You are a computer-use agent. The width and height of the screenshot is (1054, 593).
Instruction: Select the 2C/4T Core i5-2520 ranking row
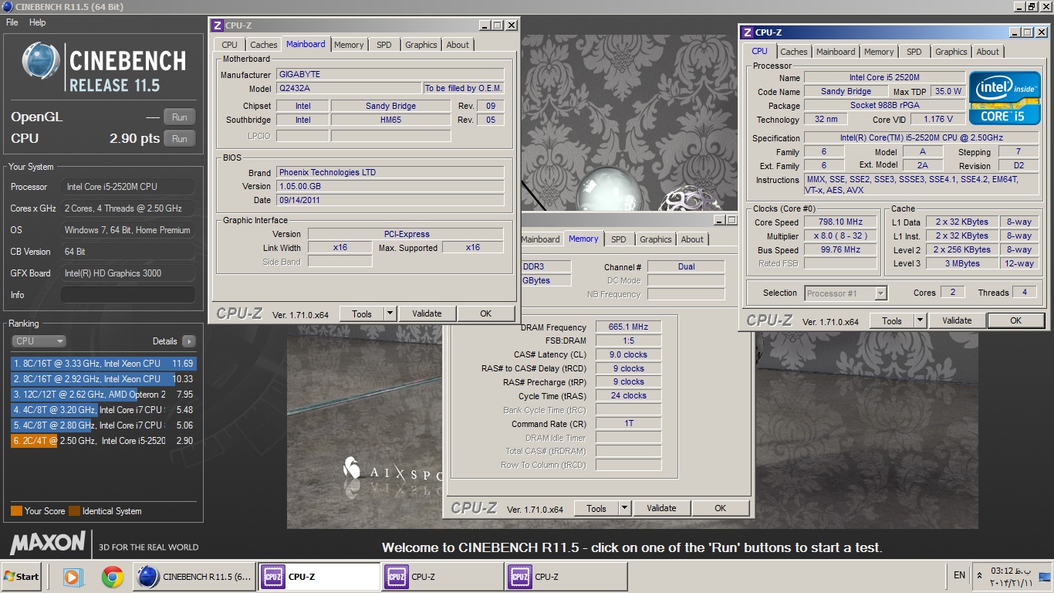pyautogui.click(x=103, y=441)
